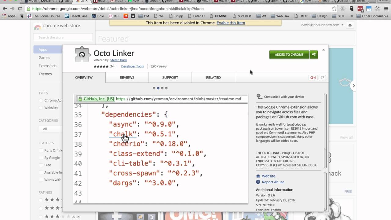391x220 pixels.
Task: Open the Aff bookmarks folder
Action: click(261, 16)
